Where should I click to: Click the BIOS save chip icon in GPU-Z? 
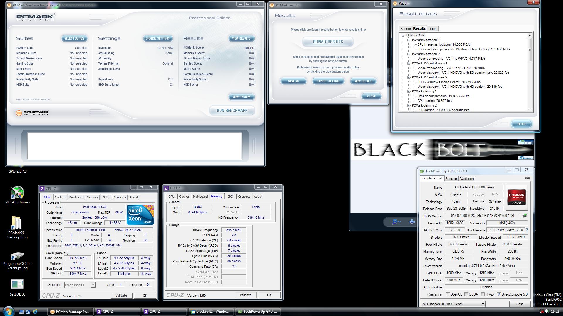[x=524, y=216]
